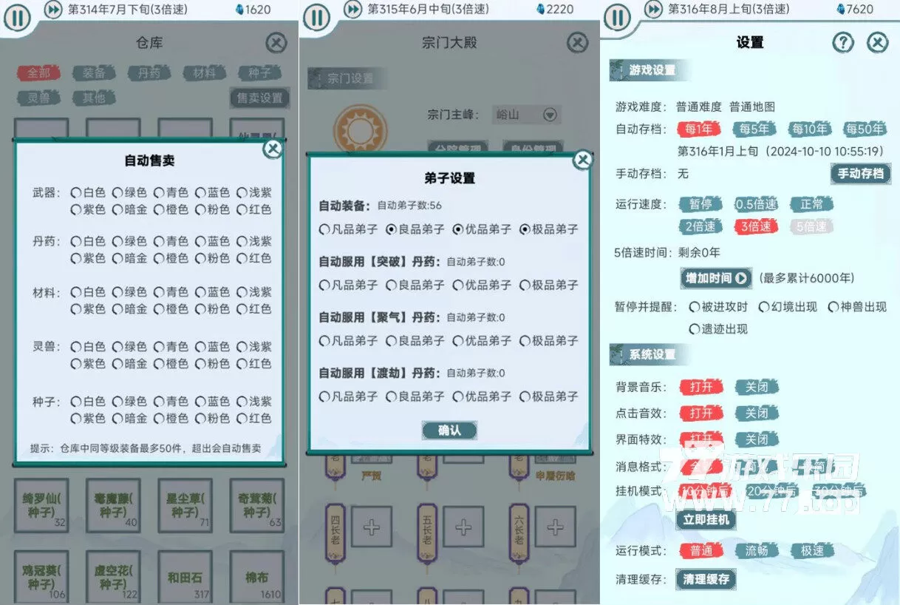Select 凡品弟子 radio under 自动装备

[324, 229]
